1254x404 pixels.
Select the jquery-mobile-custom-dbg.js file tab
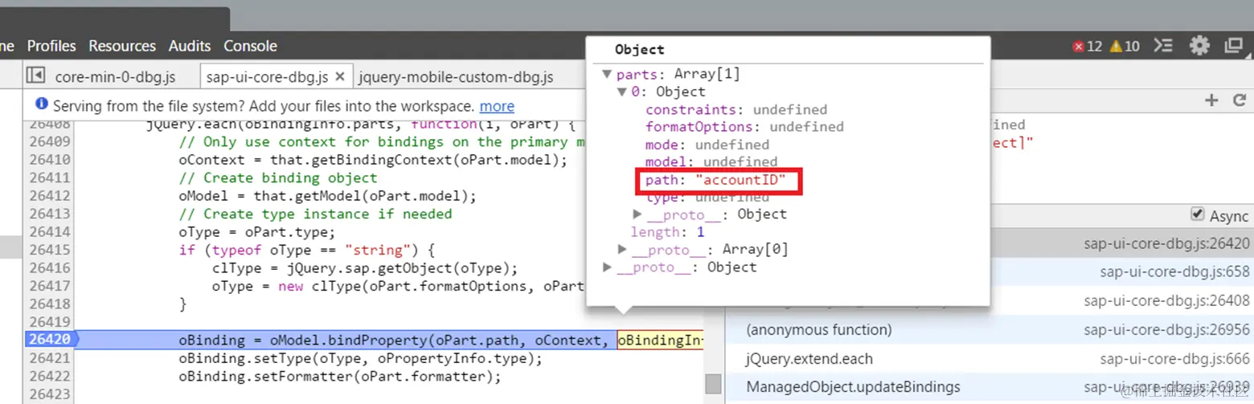coord(456,77)
